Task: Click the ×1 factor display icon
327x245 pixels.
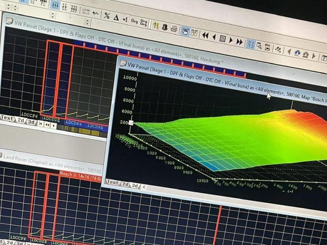Action: pos(125,20)
